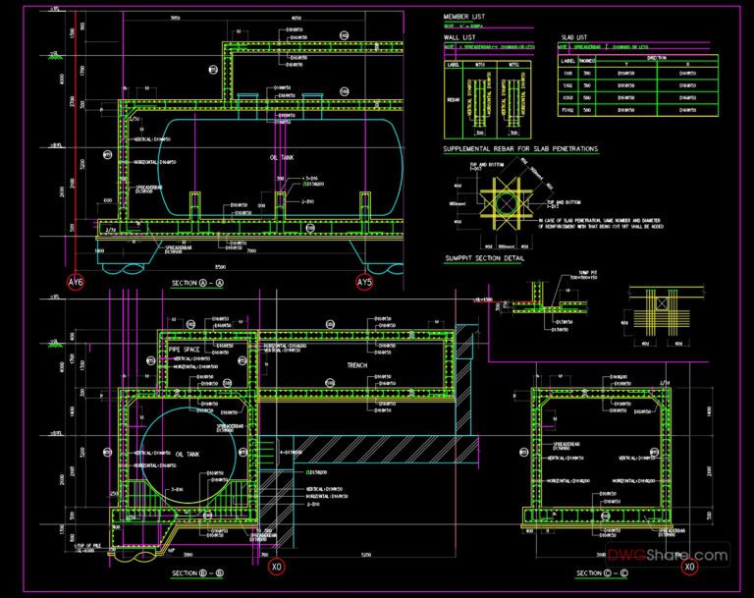Select the X0 grid bubble under Section B-B

click(x=277, y=567)
